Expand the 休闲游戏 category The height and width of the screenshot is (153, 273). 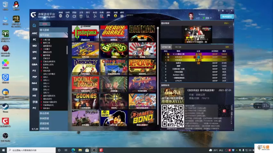click(x=53, y=118)
